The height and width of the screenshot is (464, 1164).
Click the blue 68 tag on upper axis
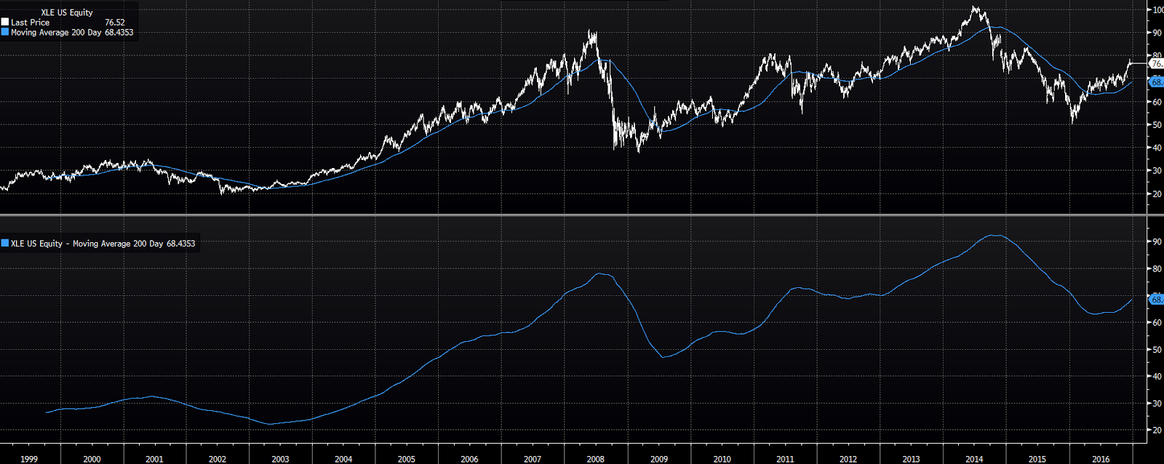click(x=1156, y=82)
